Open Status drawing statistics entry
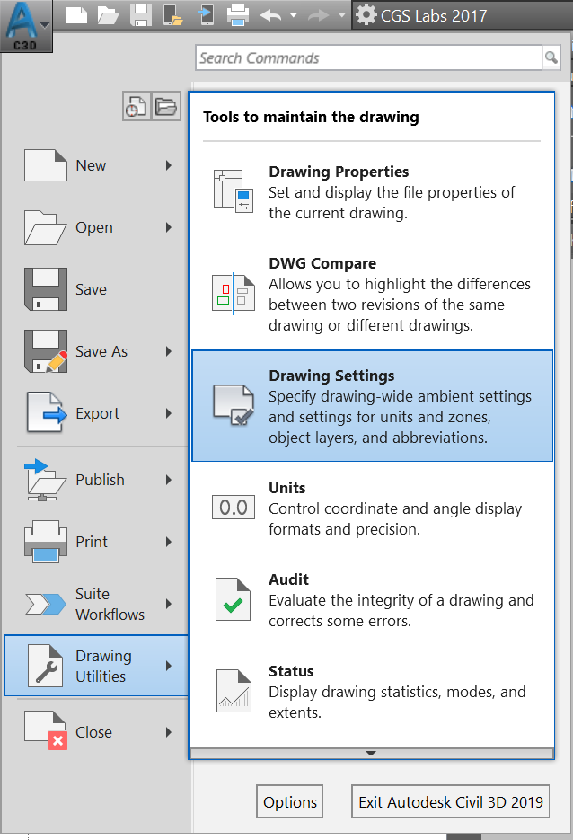 click(372, 691)
